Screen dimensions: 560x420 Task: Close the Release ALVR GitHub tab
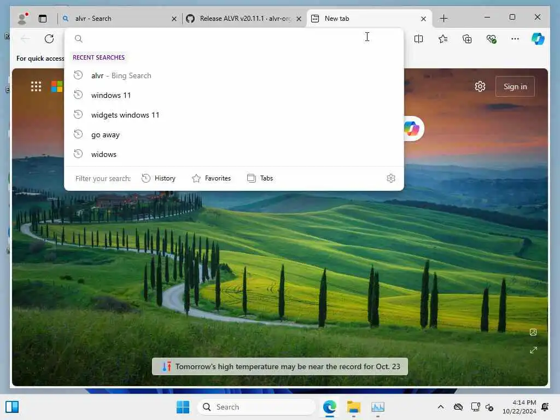click(x=299, y=19)
